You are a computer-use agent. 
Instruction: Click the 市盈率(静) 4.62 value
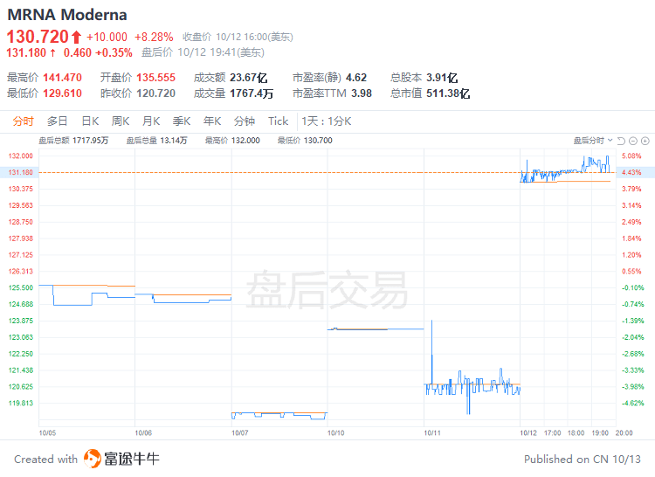[356, 78]
